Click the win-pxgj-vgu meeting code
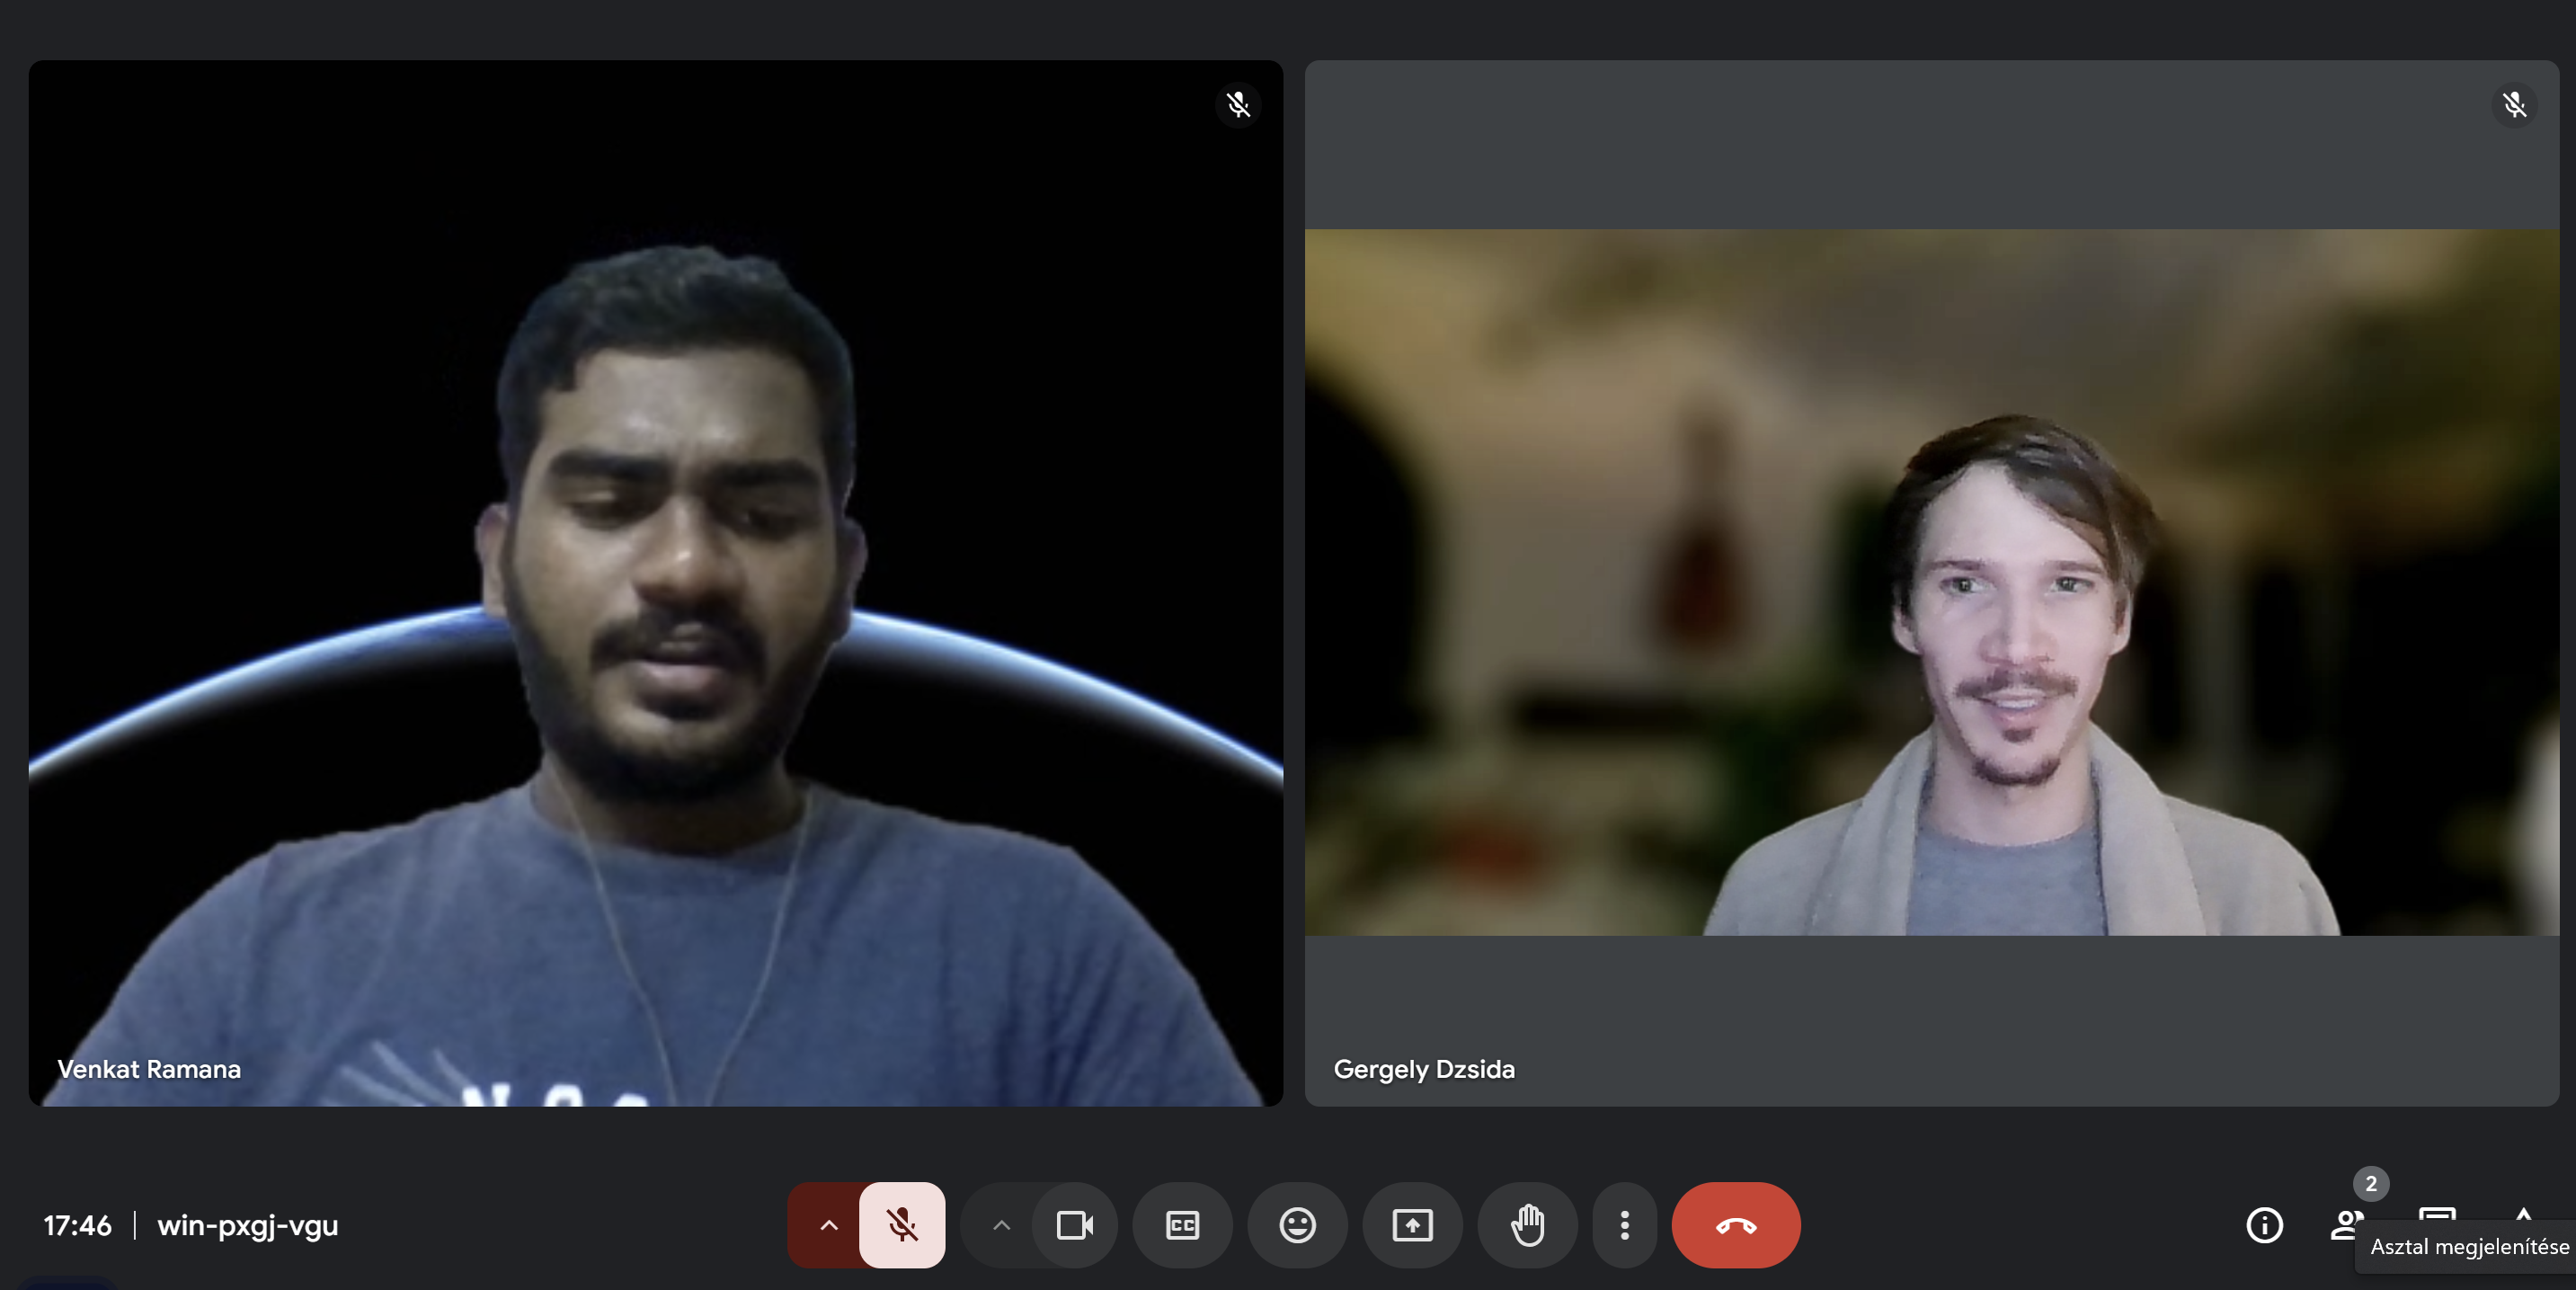The image size is (2576, 1290). pyautogui.click(x=248, y=1224)
